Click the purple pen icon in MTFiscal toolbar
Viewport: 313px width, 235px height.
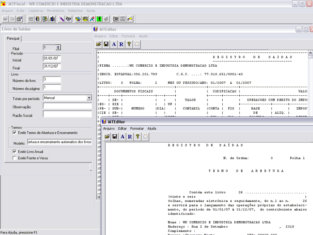pyautogui.click(x=62, y=19)
